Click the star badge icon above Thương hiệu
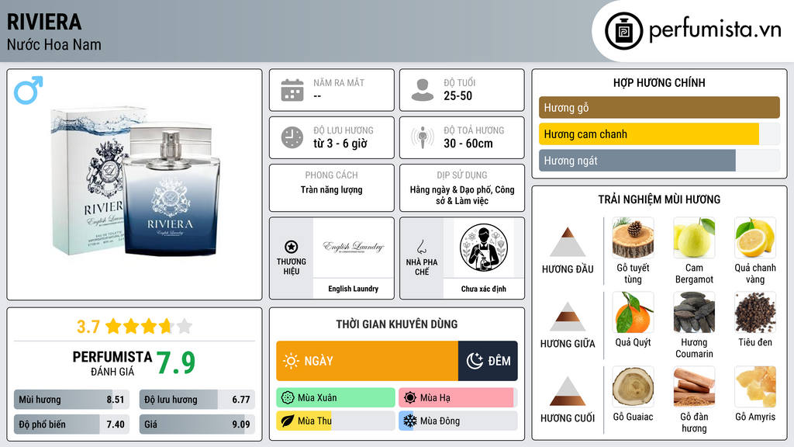794x447 pixels. click(292, 247)
